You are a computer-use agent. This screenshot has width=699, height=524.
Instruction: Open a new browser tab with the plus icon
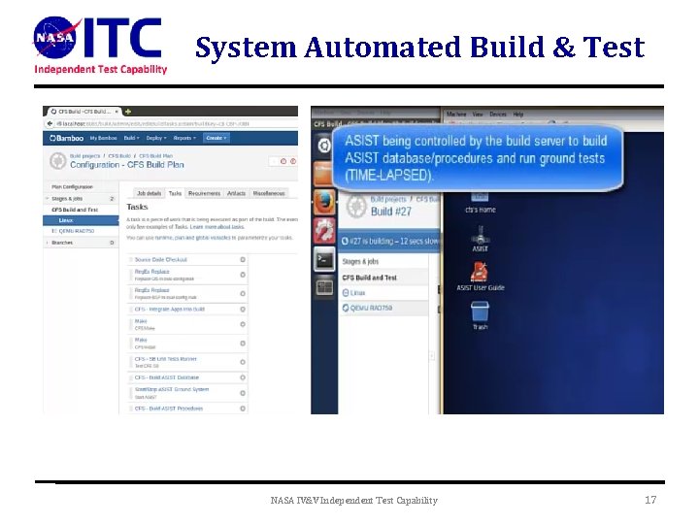pyautogui.click(x=128, y=112)
